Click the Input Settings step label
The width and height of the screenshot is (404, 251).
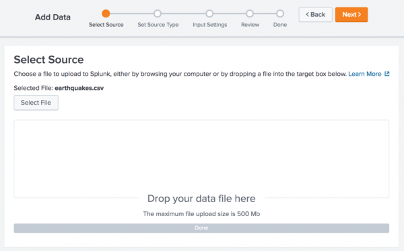click(209, 25)
